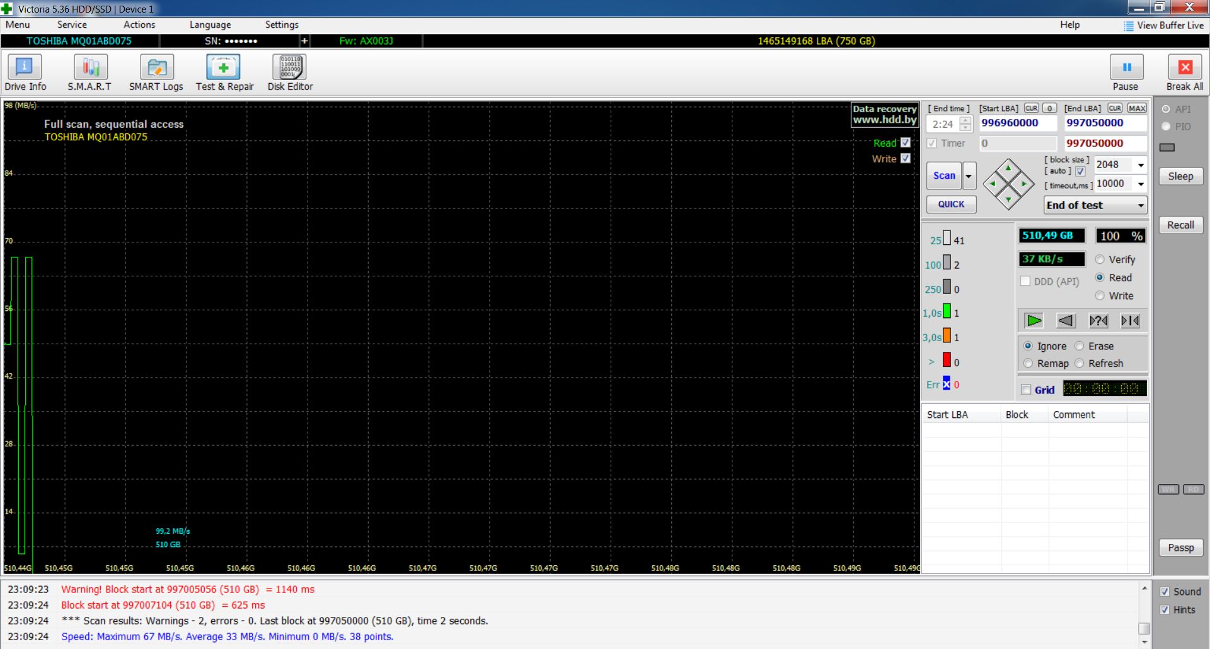1210x649 pixels.
Task: Click the Recall button
Action: pyautogui.click(x=1180, y=225)
